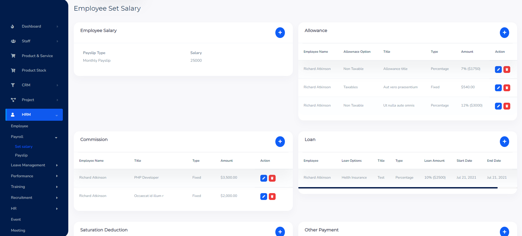This screenshot has width=522, height=236.
Task: Select the Set salary link
Action: [24, 146]
